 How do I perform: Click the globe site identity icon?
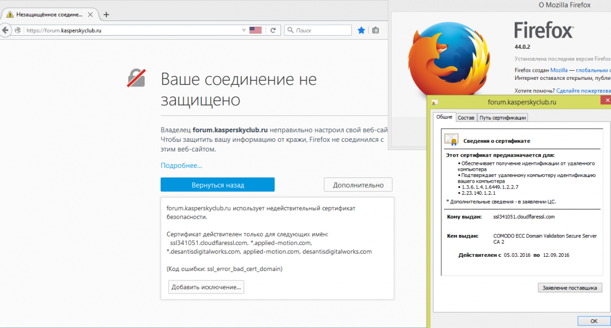[x=18, y=31]
